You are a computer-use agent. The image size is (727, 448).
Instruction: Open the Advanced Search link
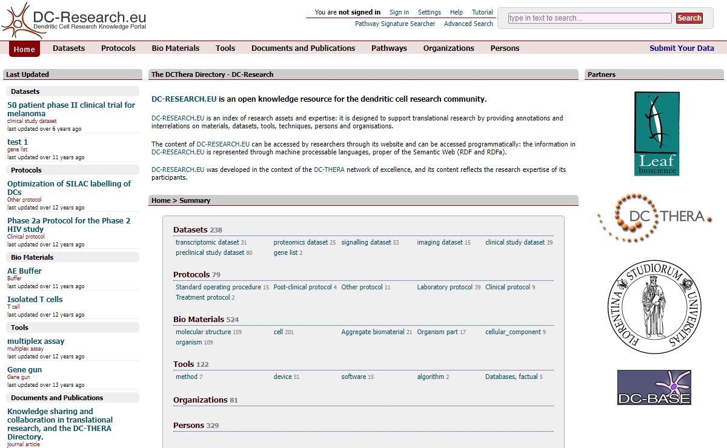(468, 24)
